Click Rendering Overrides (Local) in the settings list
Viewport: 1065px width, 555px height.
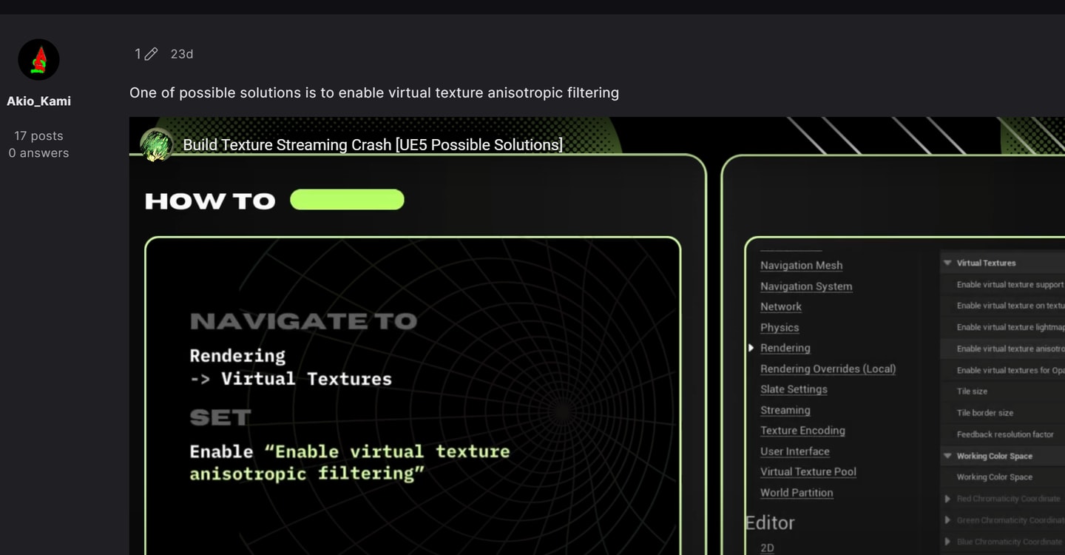(x=828, y=369)
